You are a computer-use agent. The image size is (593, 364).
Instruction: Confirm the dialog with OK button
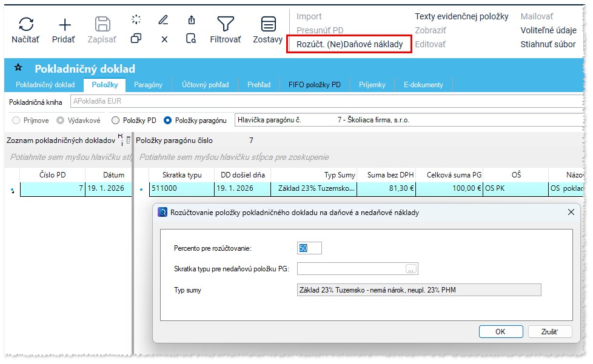pos(500,331)
